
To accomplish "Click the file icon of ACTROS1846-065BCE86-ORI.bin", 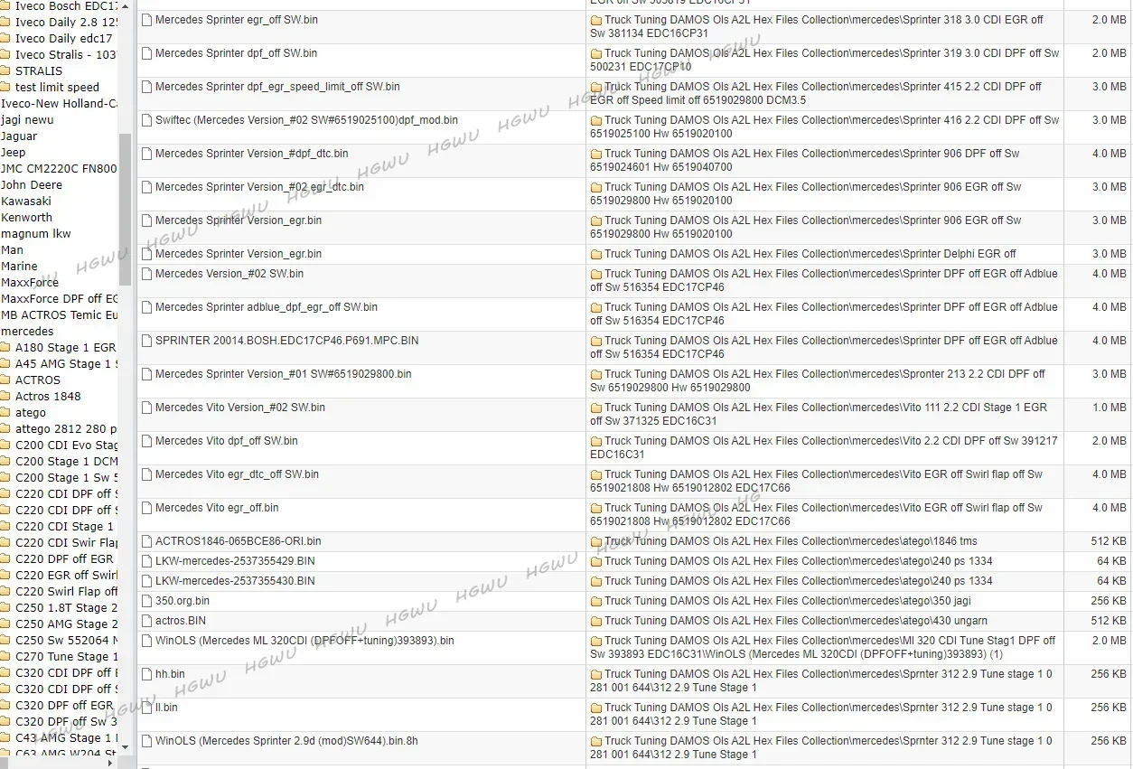I will (147, 541).
